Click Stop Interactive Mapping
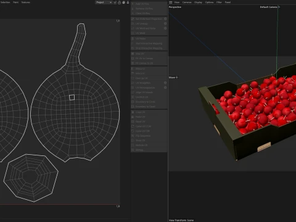This screenshot has height=222, width=296. (149, 48)
